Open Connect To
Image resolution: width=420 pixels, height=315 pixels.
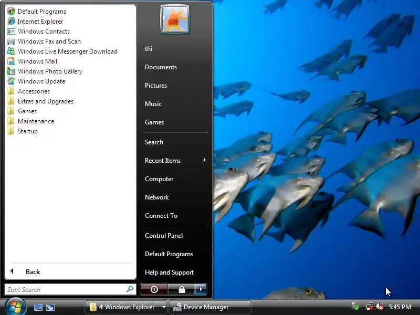point(161,216)
